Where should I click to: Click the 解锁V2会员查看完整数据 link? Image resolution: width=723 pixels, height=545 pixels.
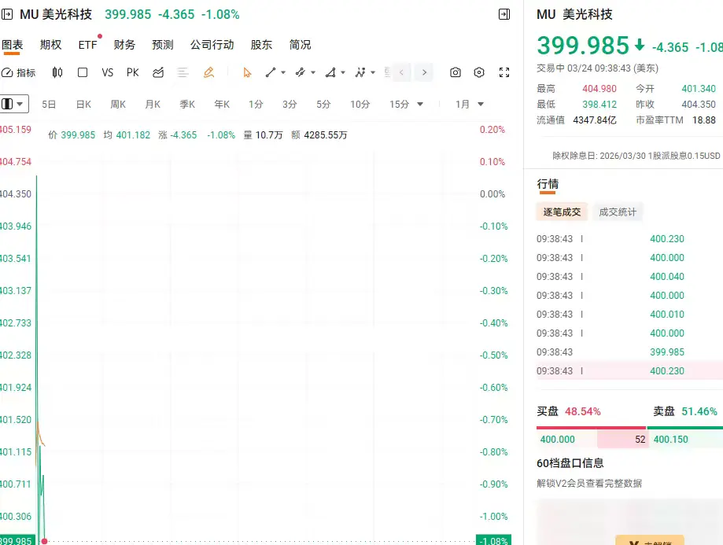[589, 483]
